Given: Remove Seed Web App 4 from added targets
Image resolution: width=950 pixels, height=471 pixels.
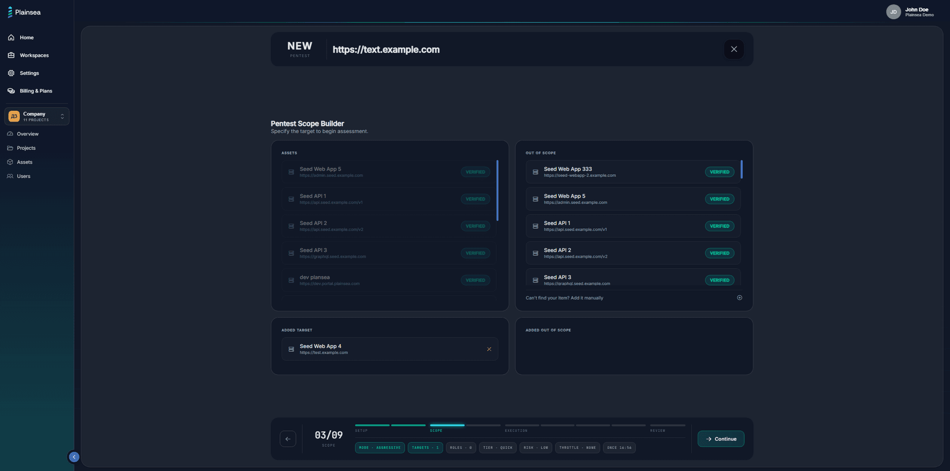Looking at the screenshot, I should tap(489, 349).
